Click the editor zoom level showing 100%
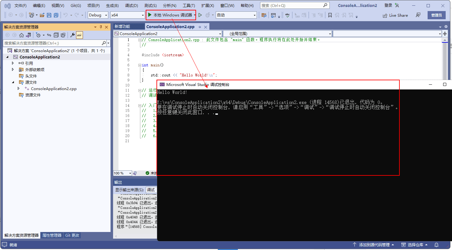Viewport: 452px width, 250px height. point(122,173)
